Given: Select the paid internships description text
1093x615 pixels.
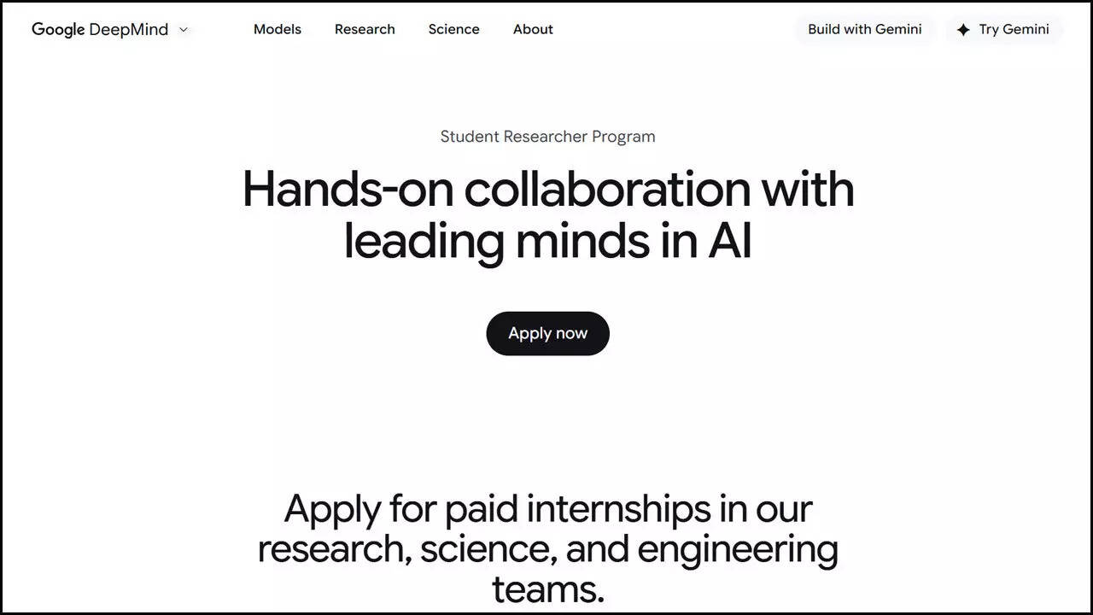Looking at the screenshot, I should pos(547,548).
